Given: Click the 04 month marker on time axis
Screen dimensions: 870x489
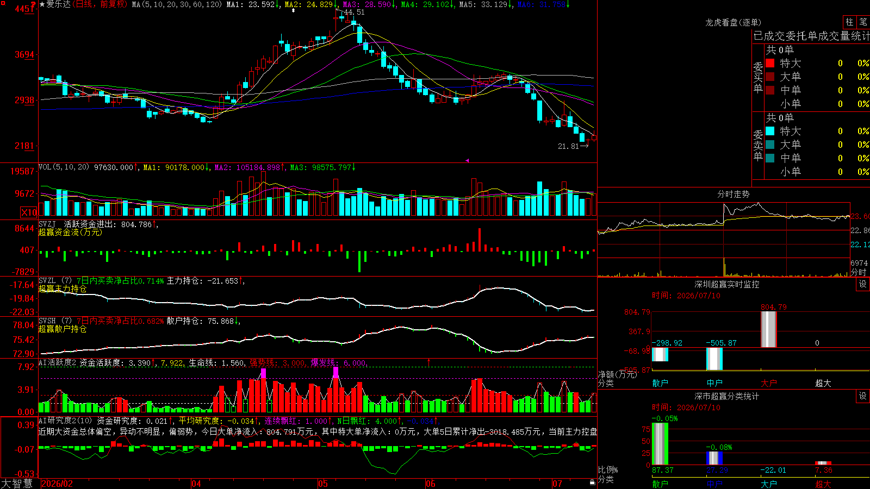Looking at the screenshot, I should pos(196,484).
